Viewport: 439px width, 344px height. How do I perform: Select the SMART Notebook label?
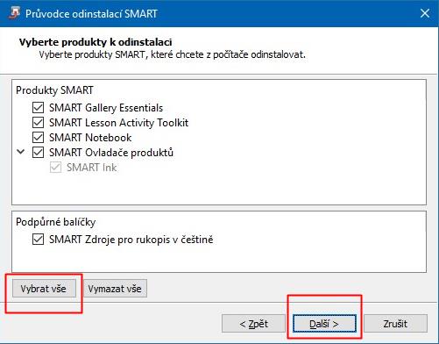[90, 138]
